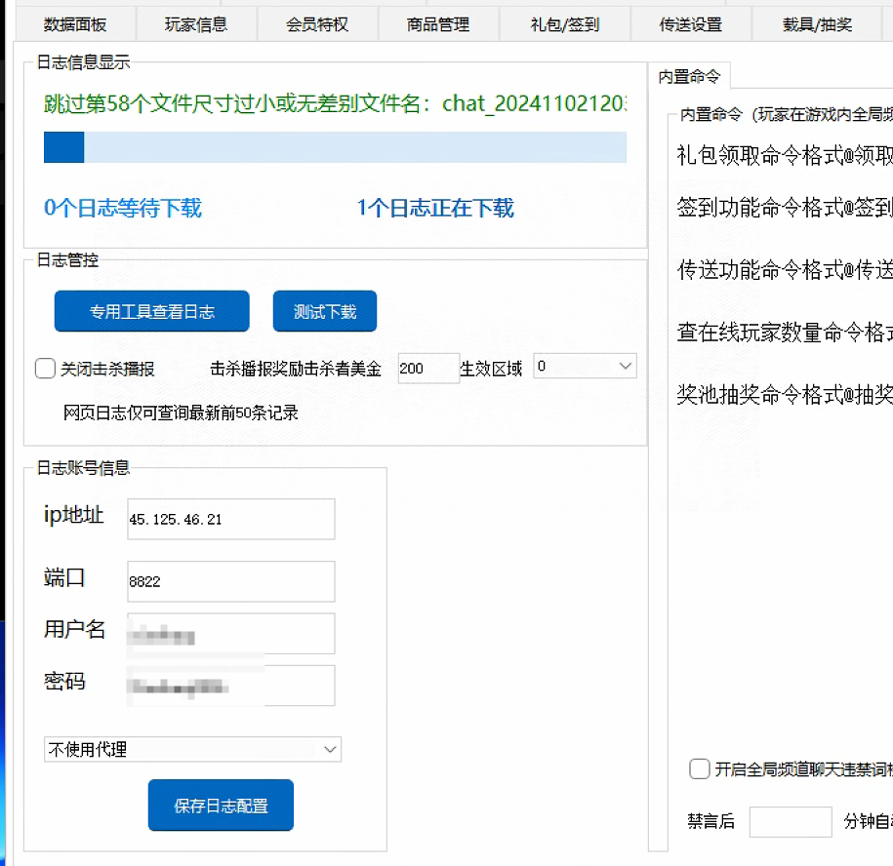Click the 专用工具查看日志 button

[151, 312]
